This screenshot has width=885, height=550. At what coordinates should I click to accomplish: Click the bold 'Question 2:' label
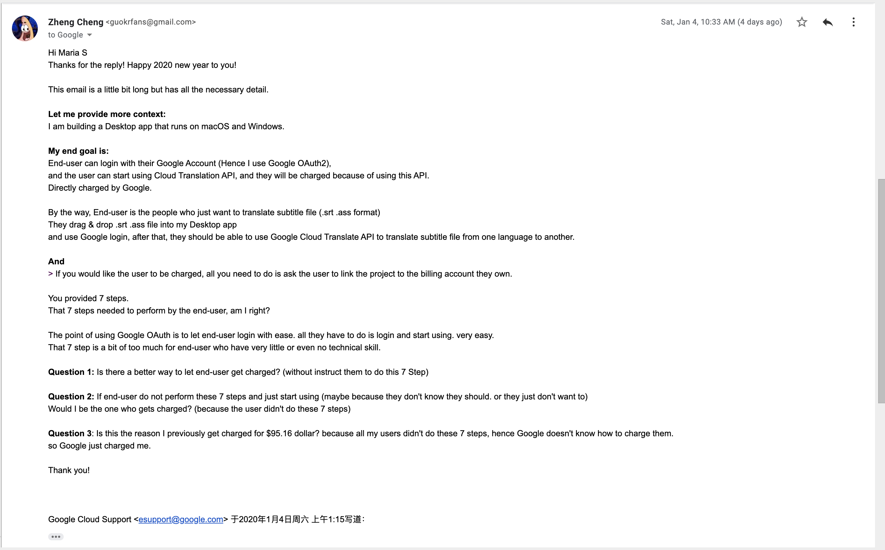71,397
